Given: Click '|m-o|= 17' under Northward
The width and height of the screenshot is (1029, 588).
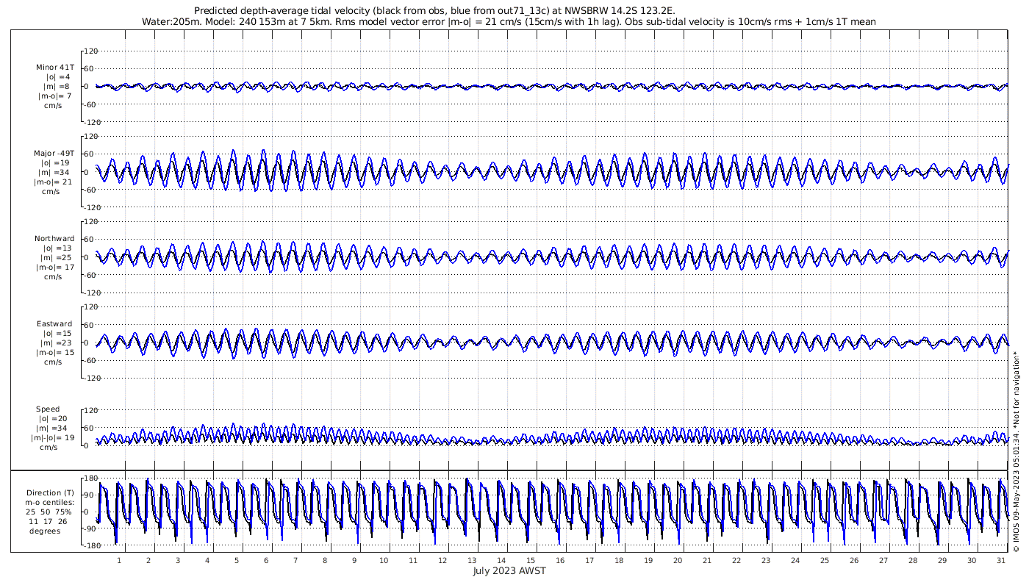Looking at the screenshot, I should click(54, 267).
